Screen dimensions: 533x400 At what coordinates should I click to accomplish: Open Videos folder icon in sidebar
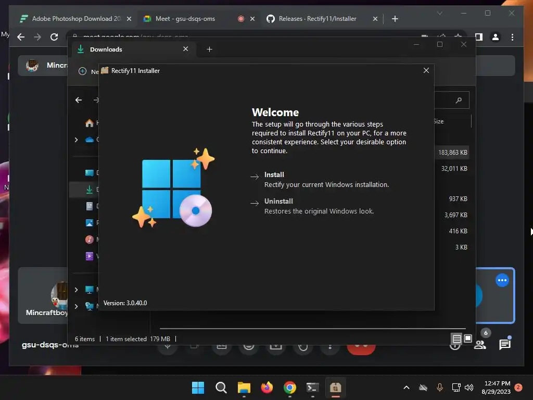[x=90, y=256]
